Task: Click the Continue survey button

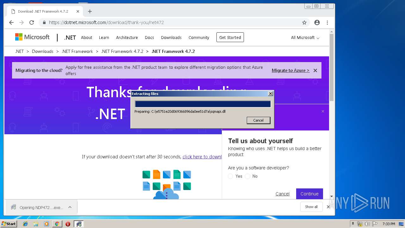Action: point(309,194)
